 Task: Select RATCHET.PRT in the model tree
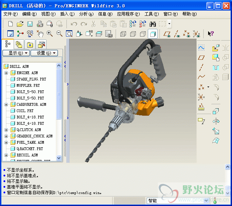29,149
